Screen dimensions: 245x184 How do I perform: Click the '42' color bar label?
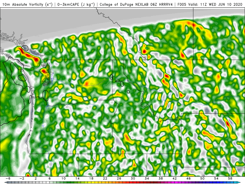(175, 178)
